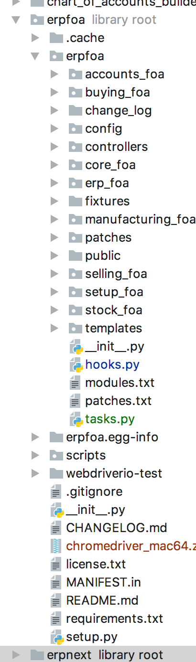
Task: Click the Python icon next to tasks.py
Action: 76,419
